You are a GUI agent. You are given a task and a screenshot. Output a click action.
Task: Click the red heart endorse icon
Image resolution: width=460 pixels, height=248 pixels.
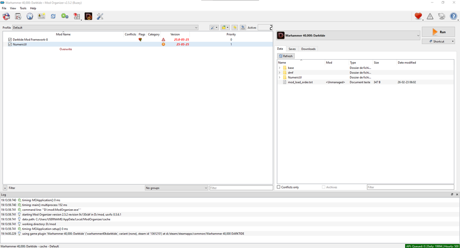(418, 16)
